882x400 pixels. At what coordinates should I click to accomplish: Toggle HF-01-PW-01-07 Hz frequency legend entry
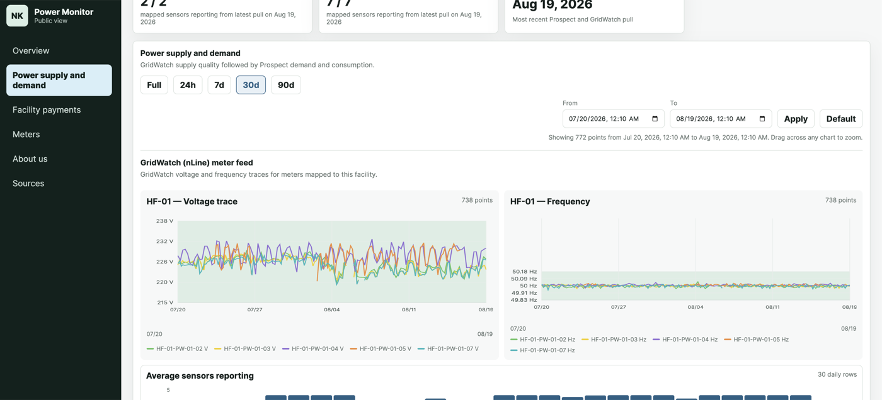coord(542,350)
